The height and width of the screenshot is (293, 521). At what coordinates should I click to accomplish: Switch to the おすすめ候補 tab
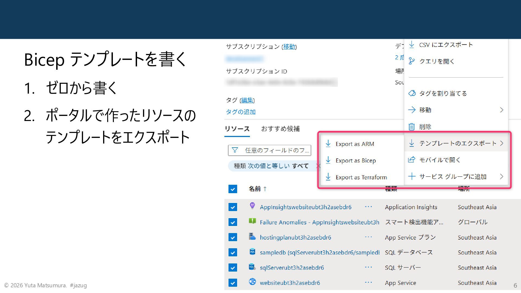(x=280, y=129)
